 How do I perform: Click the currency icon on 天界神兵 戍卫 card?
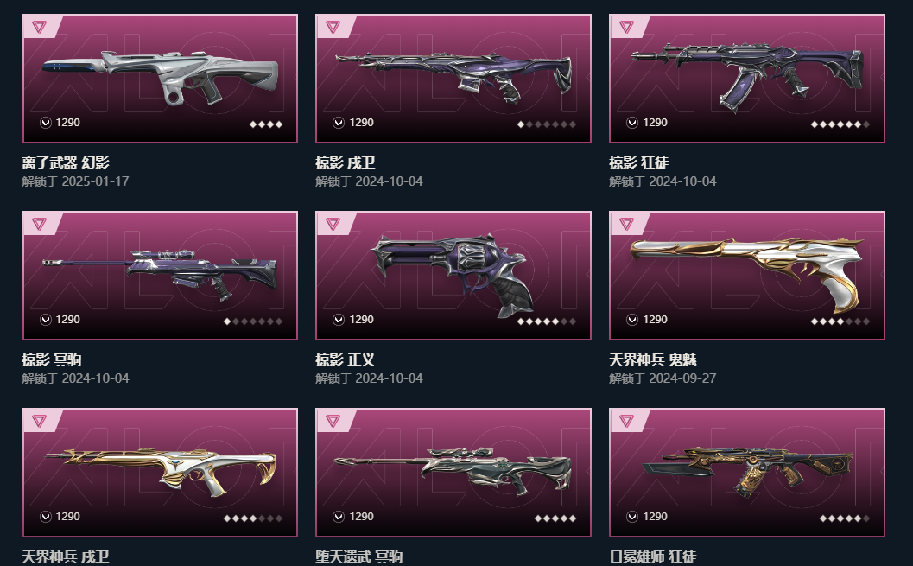click(x=46, y=517)
